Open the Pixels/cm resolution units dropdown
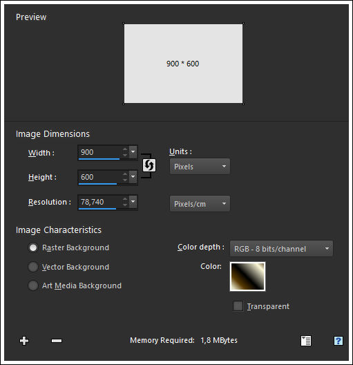353x365 pixels. pyautogui.click(x=200, y=204)
